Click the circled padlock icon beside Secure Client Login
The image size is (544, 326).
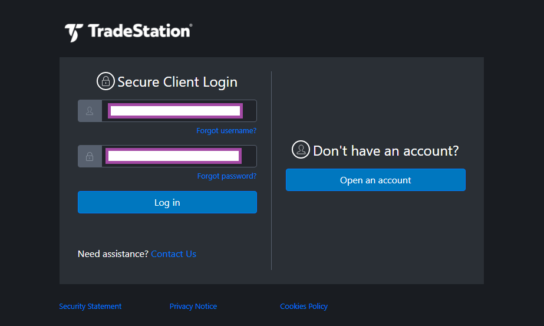pyautogui.click(x=105, y=81)
